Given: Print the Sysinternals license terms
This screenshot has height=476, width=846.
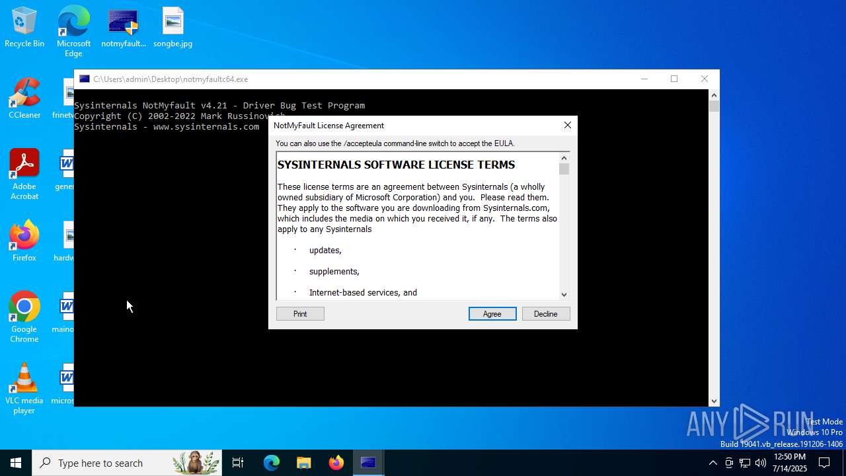Looking at the screenshot, I should tap(300, 314).
